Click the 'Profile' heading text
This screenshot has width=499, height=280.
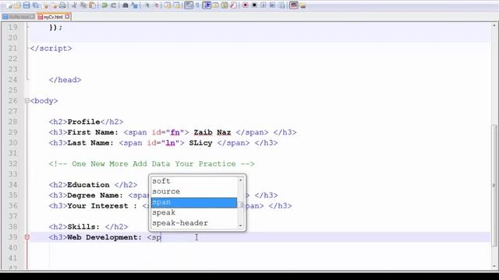83,121
